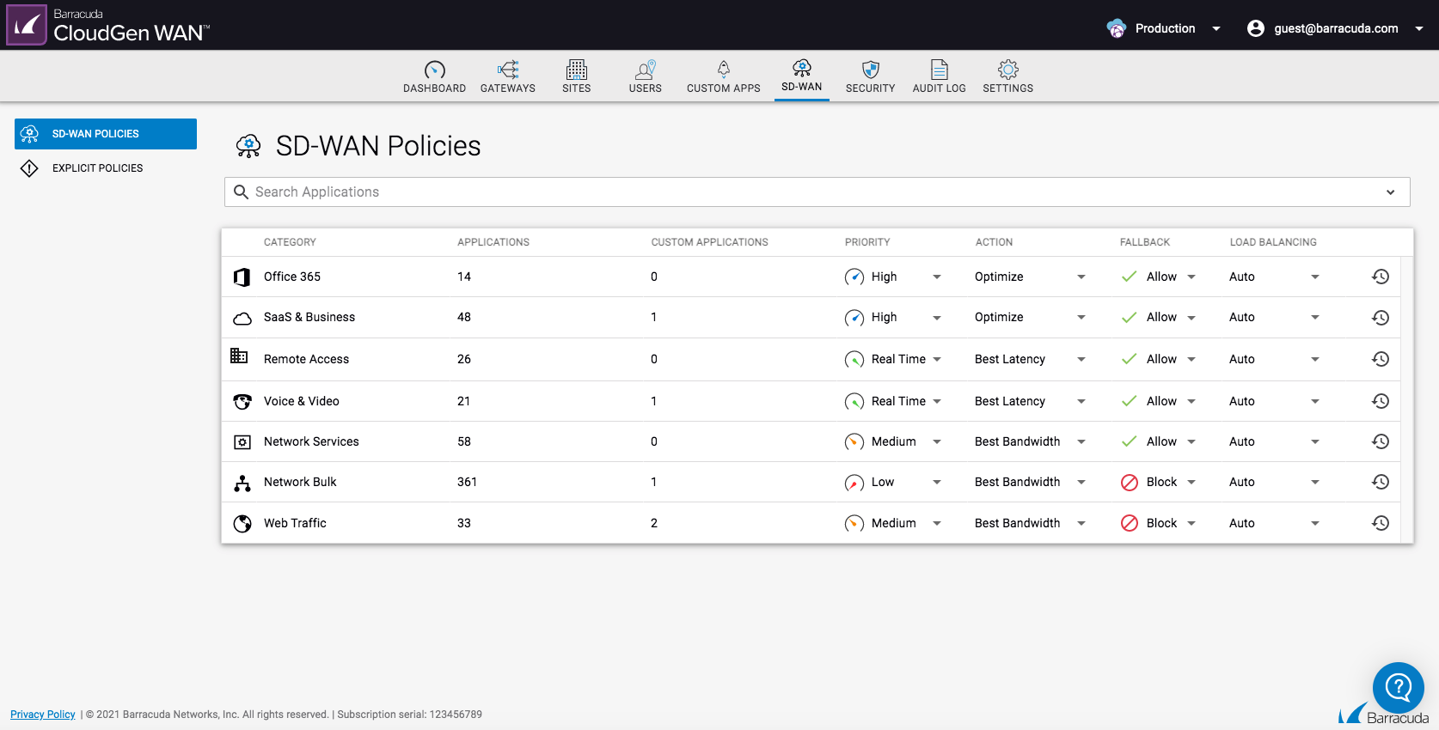Select the Remote Access category name
Screen dimensions: 1439x730
pos(306,359)
